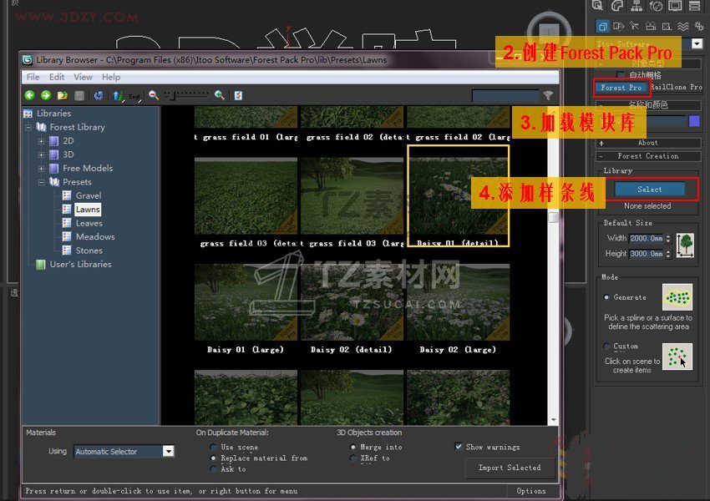This screenshot has height=501, width=710.
Task: Select the Cameras category icon
Action: pos(651,26)
